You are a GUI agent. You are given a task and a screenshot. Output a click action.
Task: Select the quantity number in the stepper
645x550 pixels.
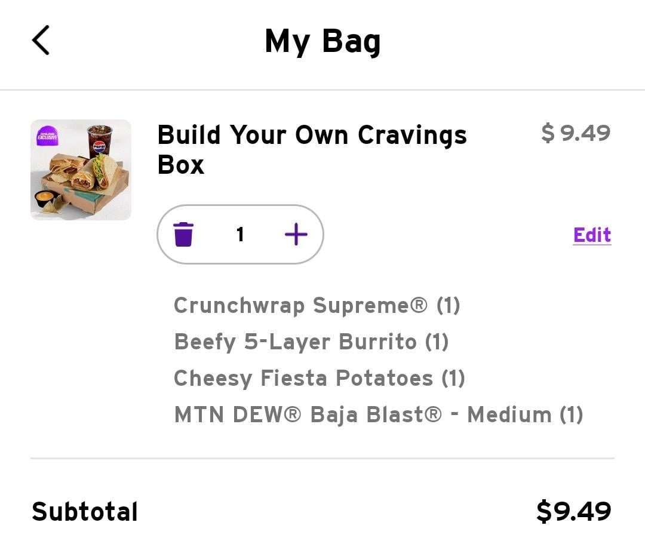240,234
